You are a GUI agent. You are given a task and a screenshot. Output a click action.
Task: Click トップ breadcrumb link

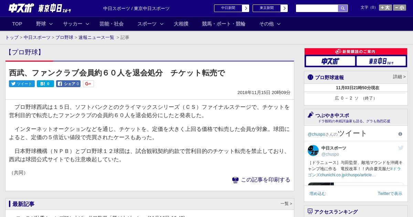[x=12, y=38]
